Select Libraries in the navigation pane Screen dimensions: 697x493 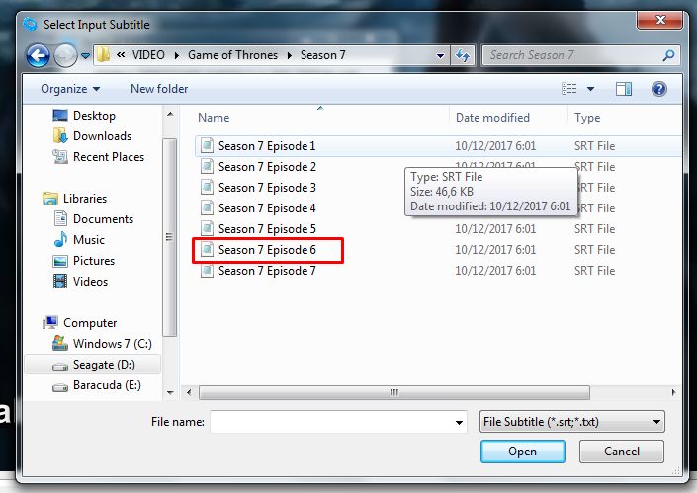coord(75,199)
